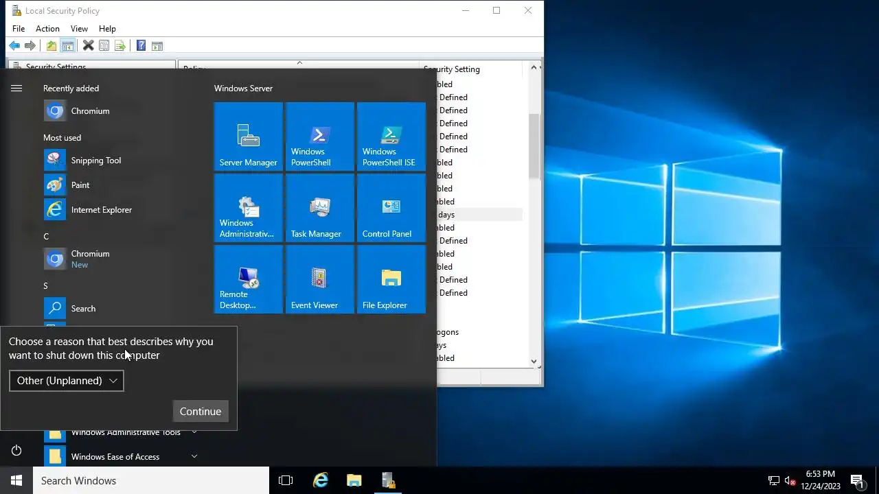This screenshot has width=879, height=494.
Task: Click the Help question mark toolbar icon
Action: pyautogui.click(x=141, y=46)
